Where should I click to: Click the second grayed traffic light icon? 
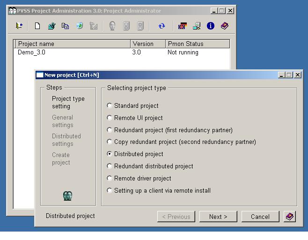coord(140,26)
